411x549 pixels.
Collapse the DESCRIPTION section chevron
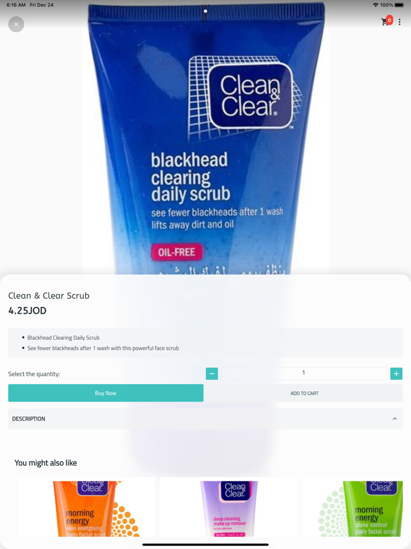pyautogui.click(x=395, y=419)
